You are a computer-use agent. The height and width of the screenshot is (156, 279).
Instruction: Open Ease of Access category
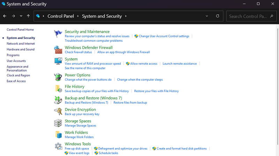pyautogui.click(x=16, y=81)
